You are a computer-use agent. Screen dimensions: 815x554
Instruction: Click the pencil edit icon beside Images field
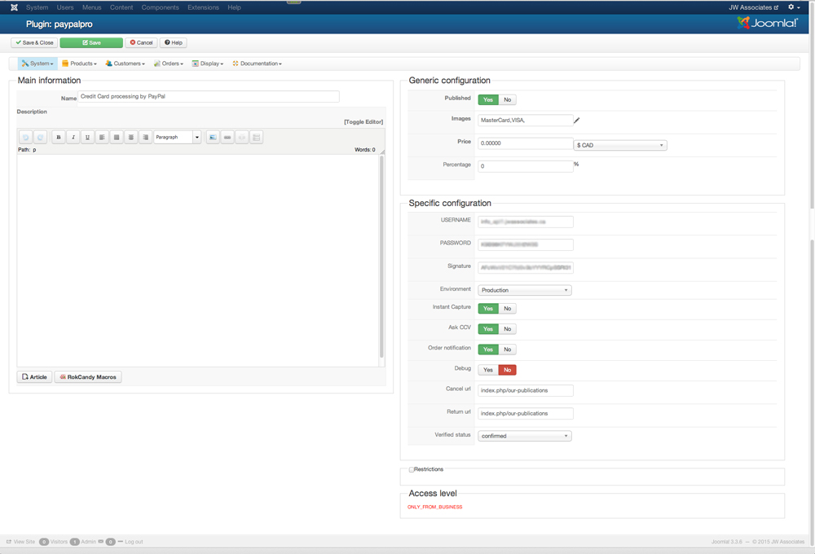[576, 121]
